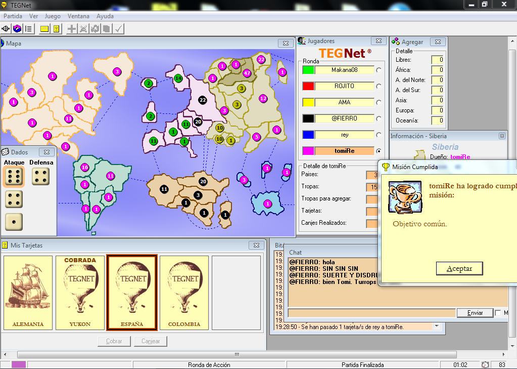Click the pink and blue globe toolbar icon
The height and width of the screenshot is (369, 517).
pos(17,29)
